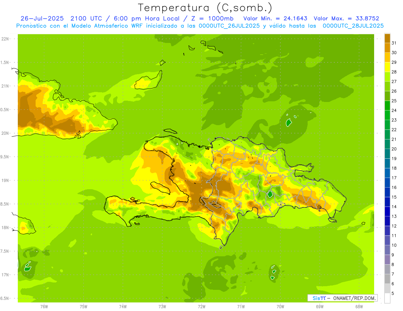Screen dimensions: 403x311
Task: Click the "SisTT - ONAMET/REP.DOM." credit label
Action: pos(343,298)
